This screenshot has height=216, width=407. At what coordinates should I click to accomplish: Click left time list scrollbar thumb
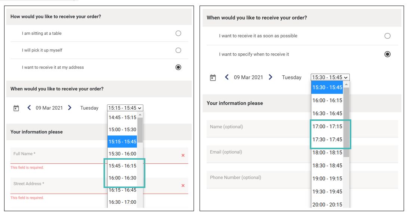click(140, 130)
